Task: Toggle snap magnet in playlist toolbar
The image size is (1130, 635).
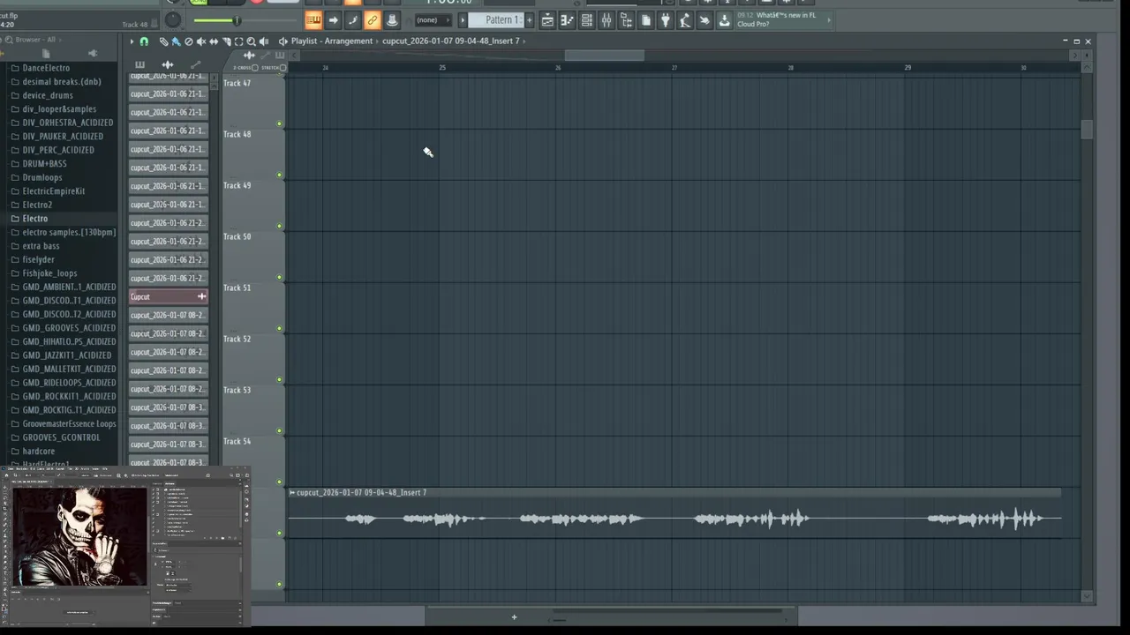Action: click(144, 41)
